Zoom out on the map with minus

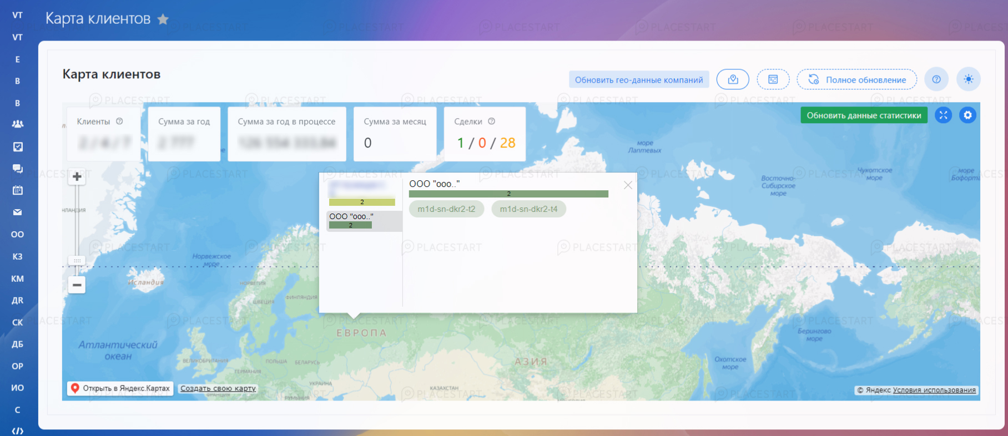click(x=77, y=285)
